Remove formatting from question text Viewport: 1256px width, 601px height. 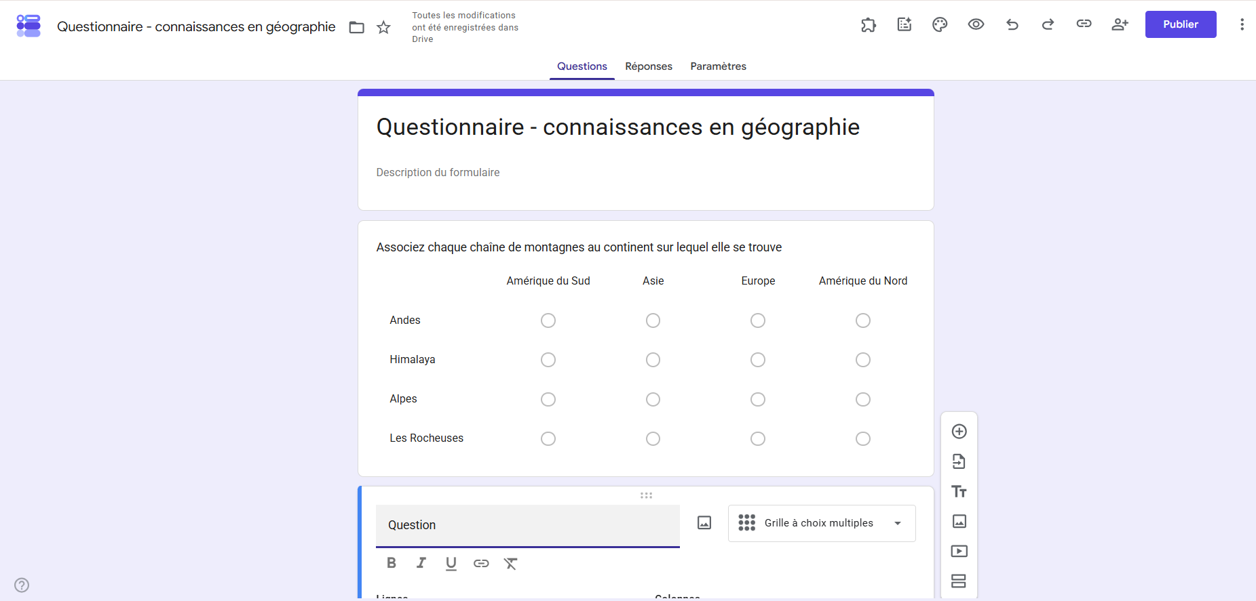pyautogui.click(x=511, y=563)
